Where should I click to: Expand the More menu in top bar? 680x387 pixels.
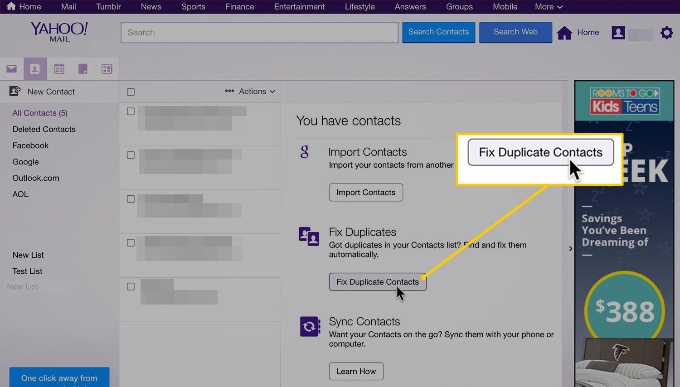coord(549,7)
